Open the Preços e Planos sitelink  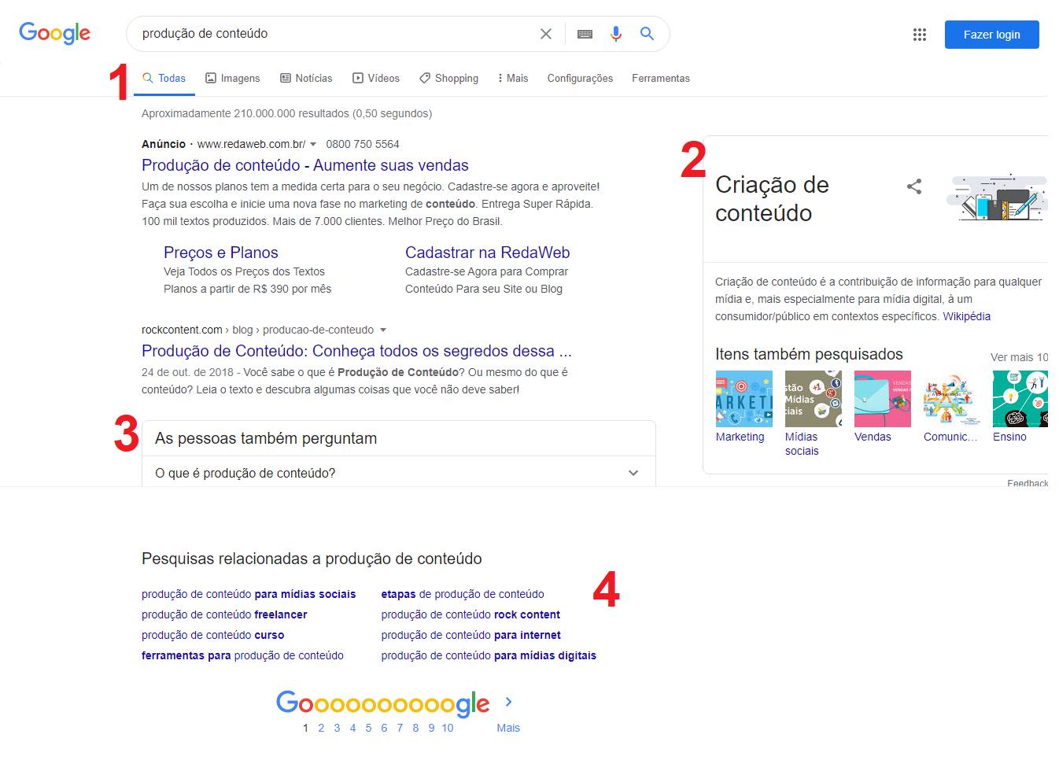tap(221, 253)
